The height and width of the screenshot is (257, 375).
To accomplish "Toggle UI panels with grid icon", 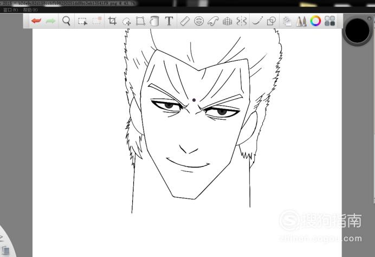I will [x=330, y=21].
